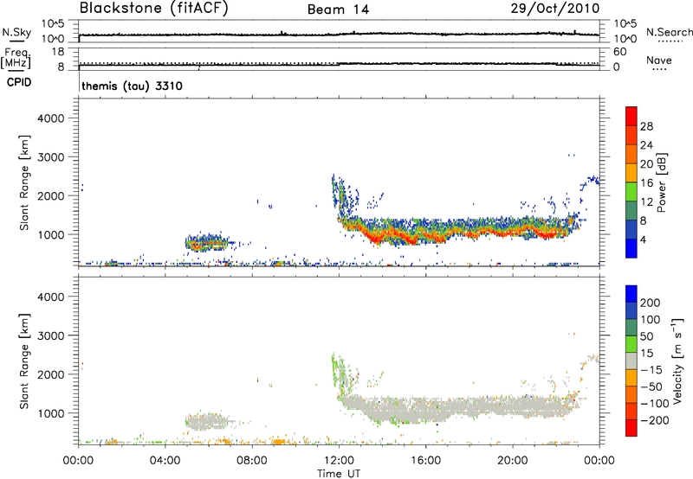Click the 18 tick on frequency axis
Image resolution: width=693 pixels, height=479 pixels.
[58, 52]
